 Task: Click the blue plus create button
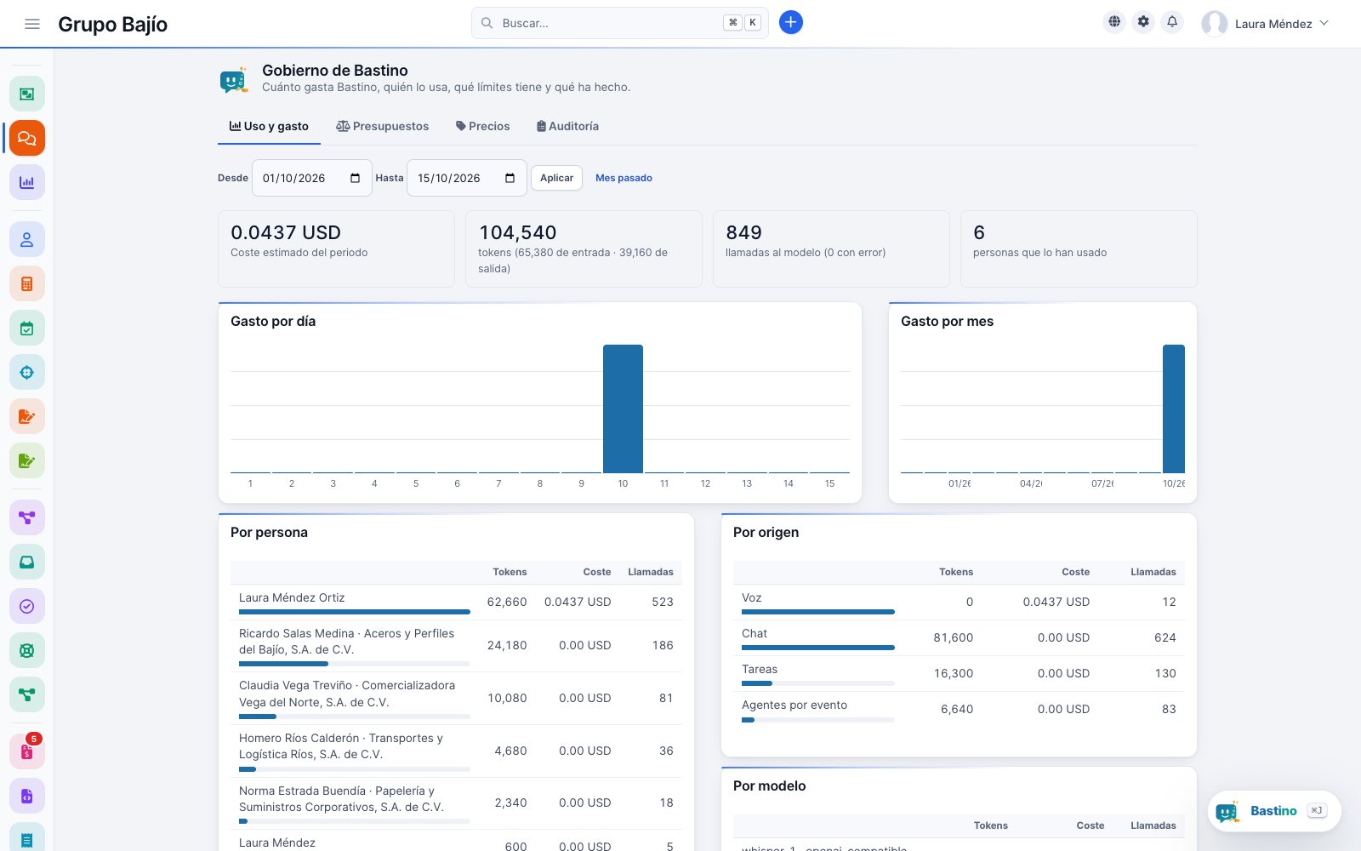pyautogui.click(x=791, y=22)
